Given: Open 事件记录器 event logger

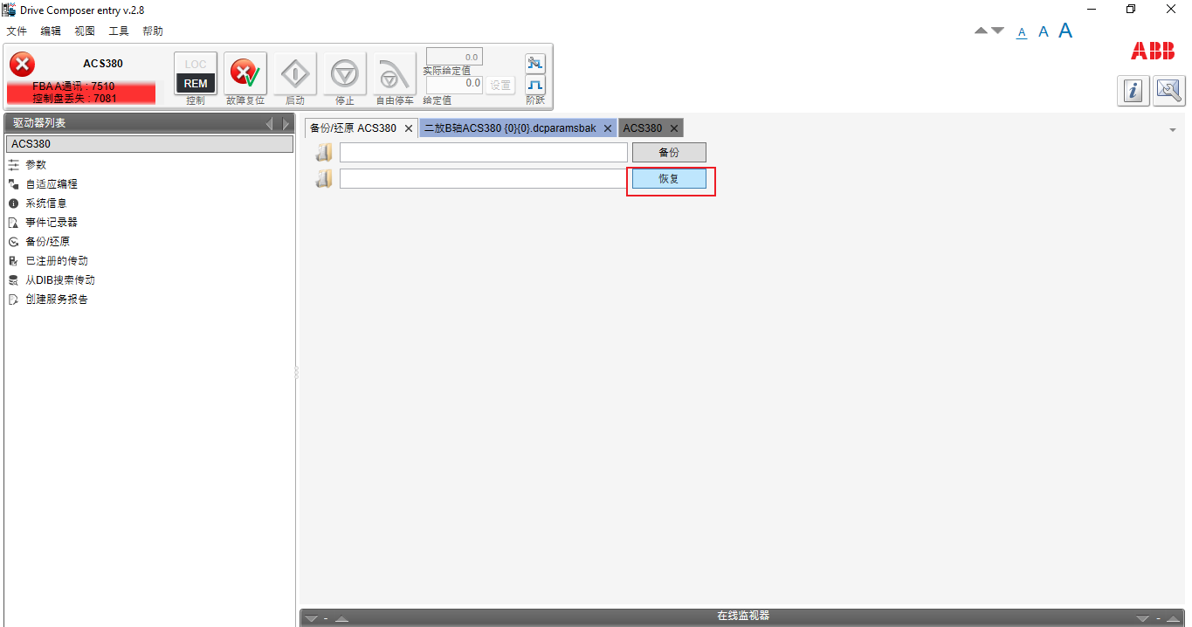Looking at the screenshot, I should pos(51,223).
